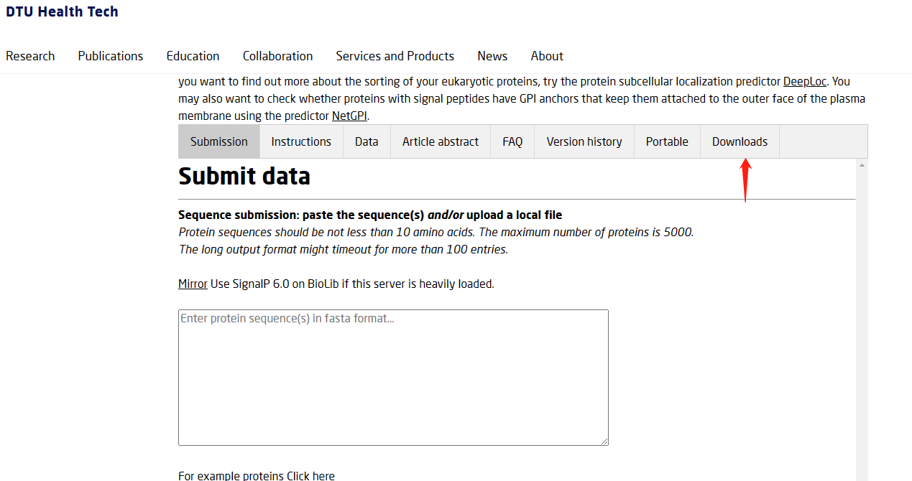The height and width of the screenshot is (481, 912).
Task: Switch to the Portable tab
Action: (667, 141)
